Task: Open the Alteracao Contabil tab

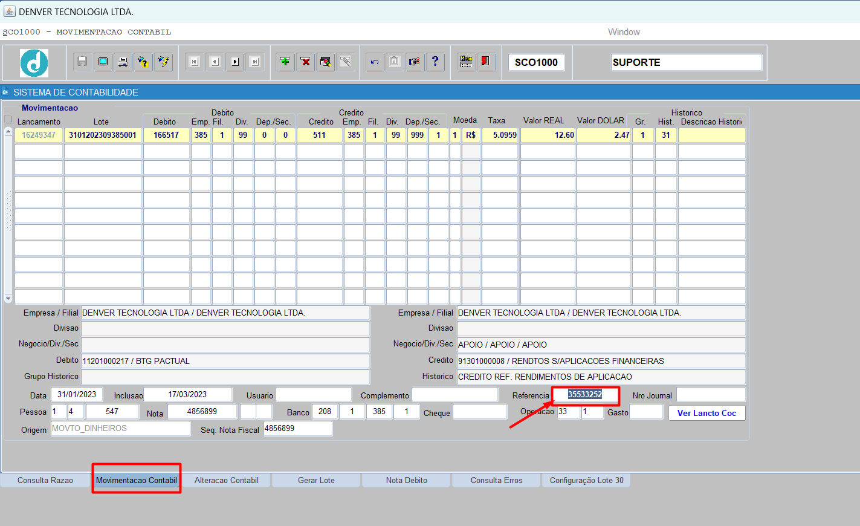Action: [227, 481]
